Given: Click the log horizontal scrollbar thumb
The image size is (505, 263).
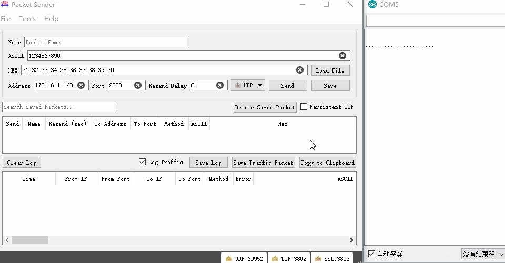Looking at the screenshot, I should (30, 240).
